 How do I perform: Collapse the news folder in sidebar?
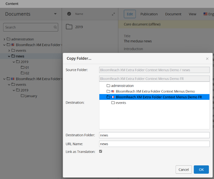pos(9,56)
